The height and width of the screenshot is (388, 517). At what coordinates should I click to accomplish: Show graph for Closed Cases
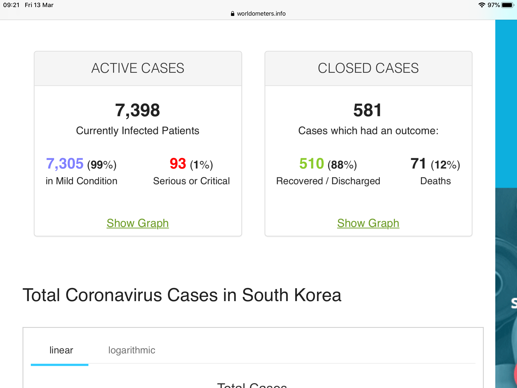[368, 223]
